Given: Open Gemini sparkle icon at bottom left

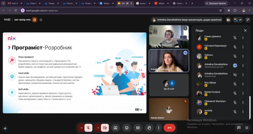Looking at the screenshot, I should coord(5,128).
